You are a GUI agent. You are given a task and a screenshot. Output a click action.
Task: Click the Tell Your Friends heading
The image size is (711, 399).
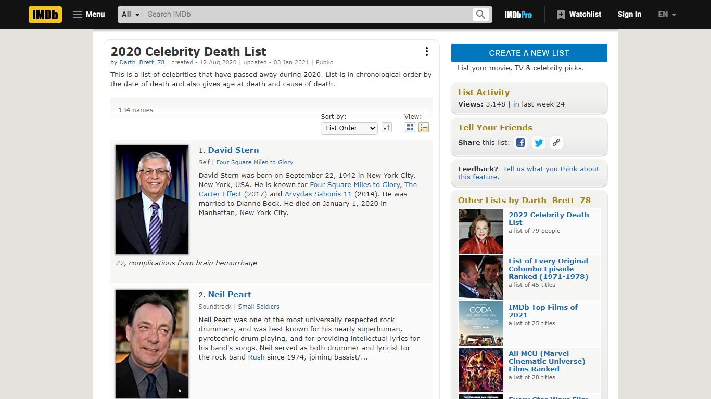(x=495, y=128)
